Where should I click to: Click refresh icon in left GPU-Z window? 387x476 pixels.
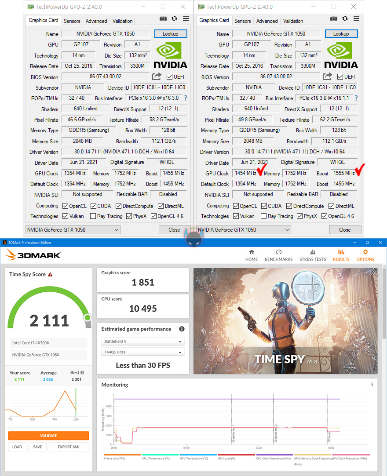pyautogui.click(x=174, y=19)
